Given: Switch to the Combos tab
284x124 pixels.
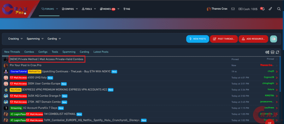Looking at the screenshot, I should tap(29, 52).
